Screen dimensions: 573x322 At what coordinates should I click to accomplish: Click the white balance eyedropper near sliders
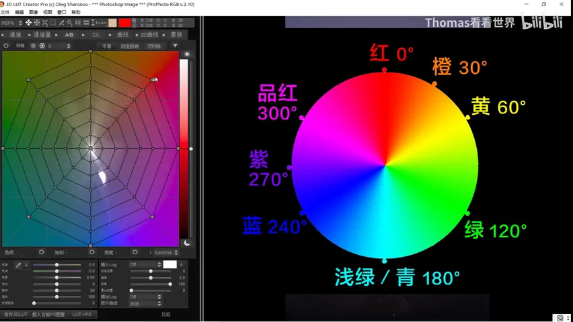[x=18, y=265]
